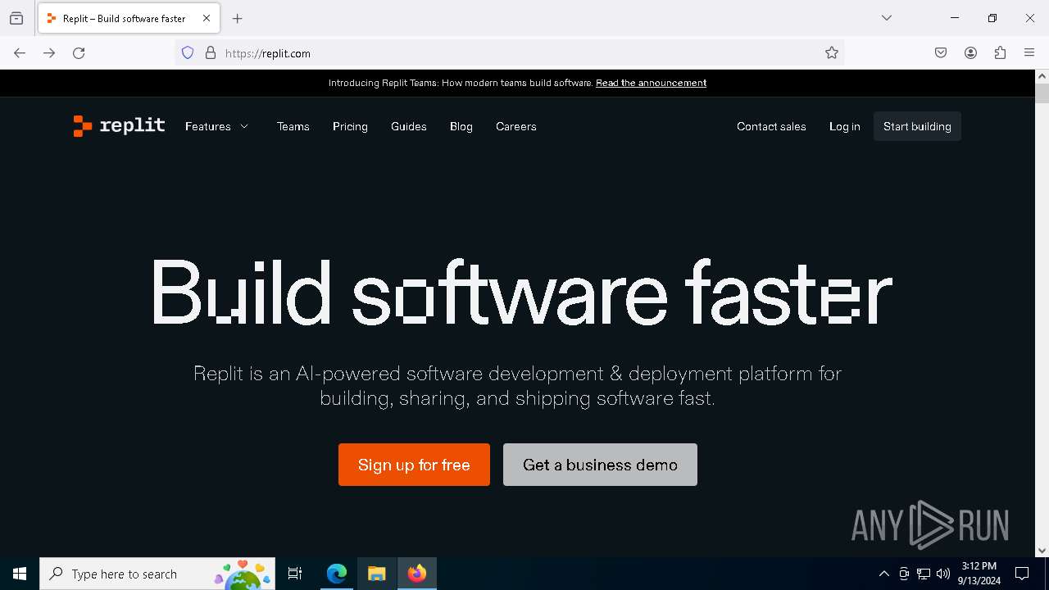Click the scrollbar up arrow
This screenshot has height=590, width=1049.
(1042, 76)
